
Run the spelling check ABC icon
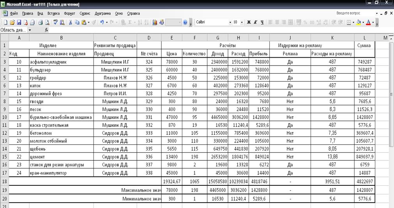coord(55,22)
